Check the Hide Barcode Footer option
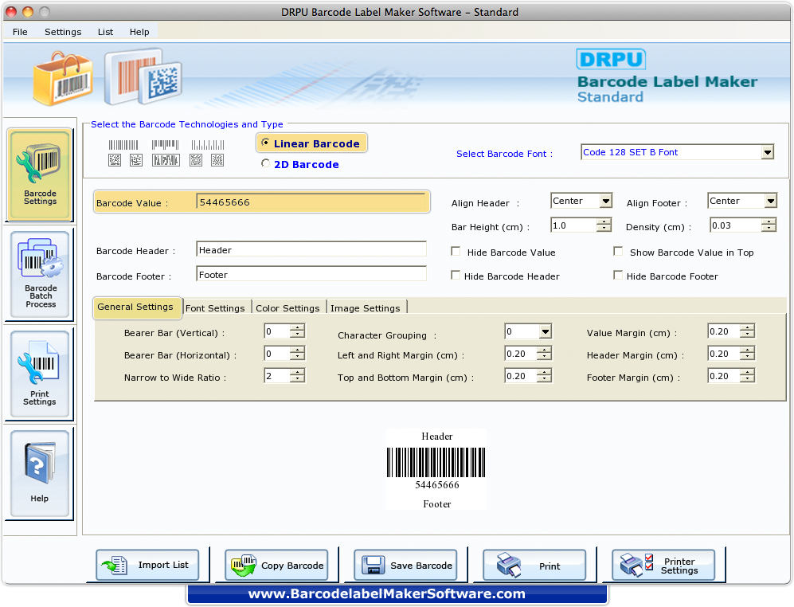794x607 pixels. coord(618,275)
